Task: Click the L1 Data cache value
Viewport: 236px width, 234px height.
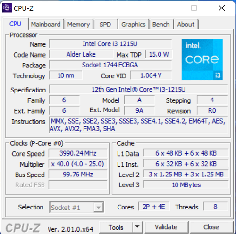Action: [x=186, y=153]
